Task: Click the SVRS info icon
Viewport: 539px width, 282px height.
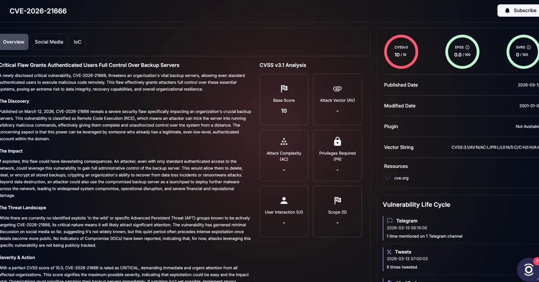Action: coord(529,47)
